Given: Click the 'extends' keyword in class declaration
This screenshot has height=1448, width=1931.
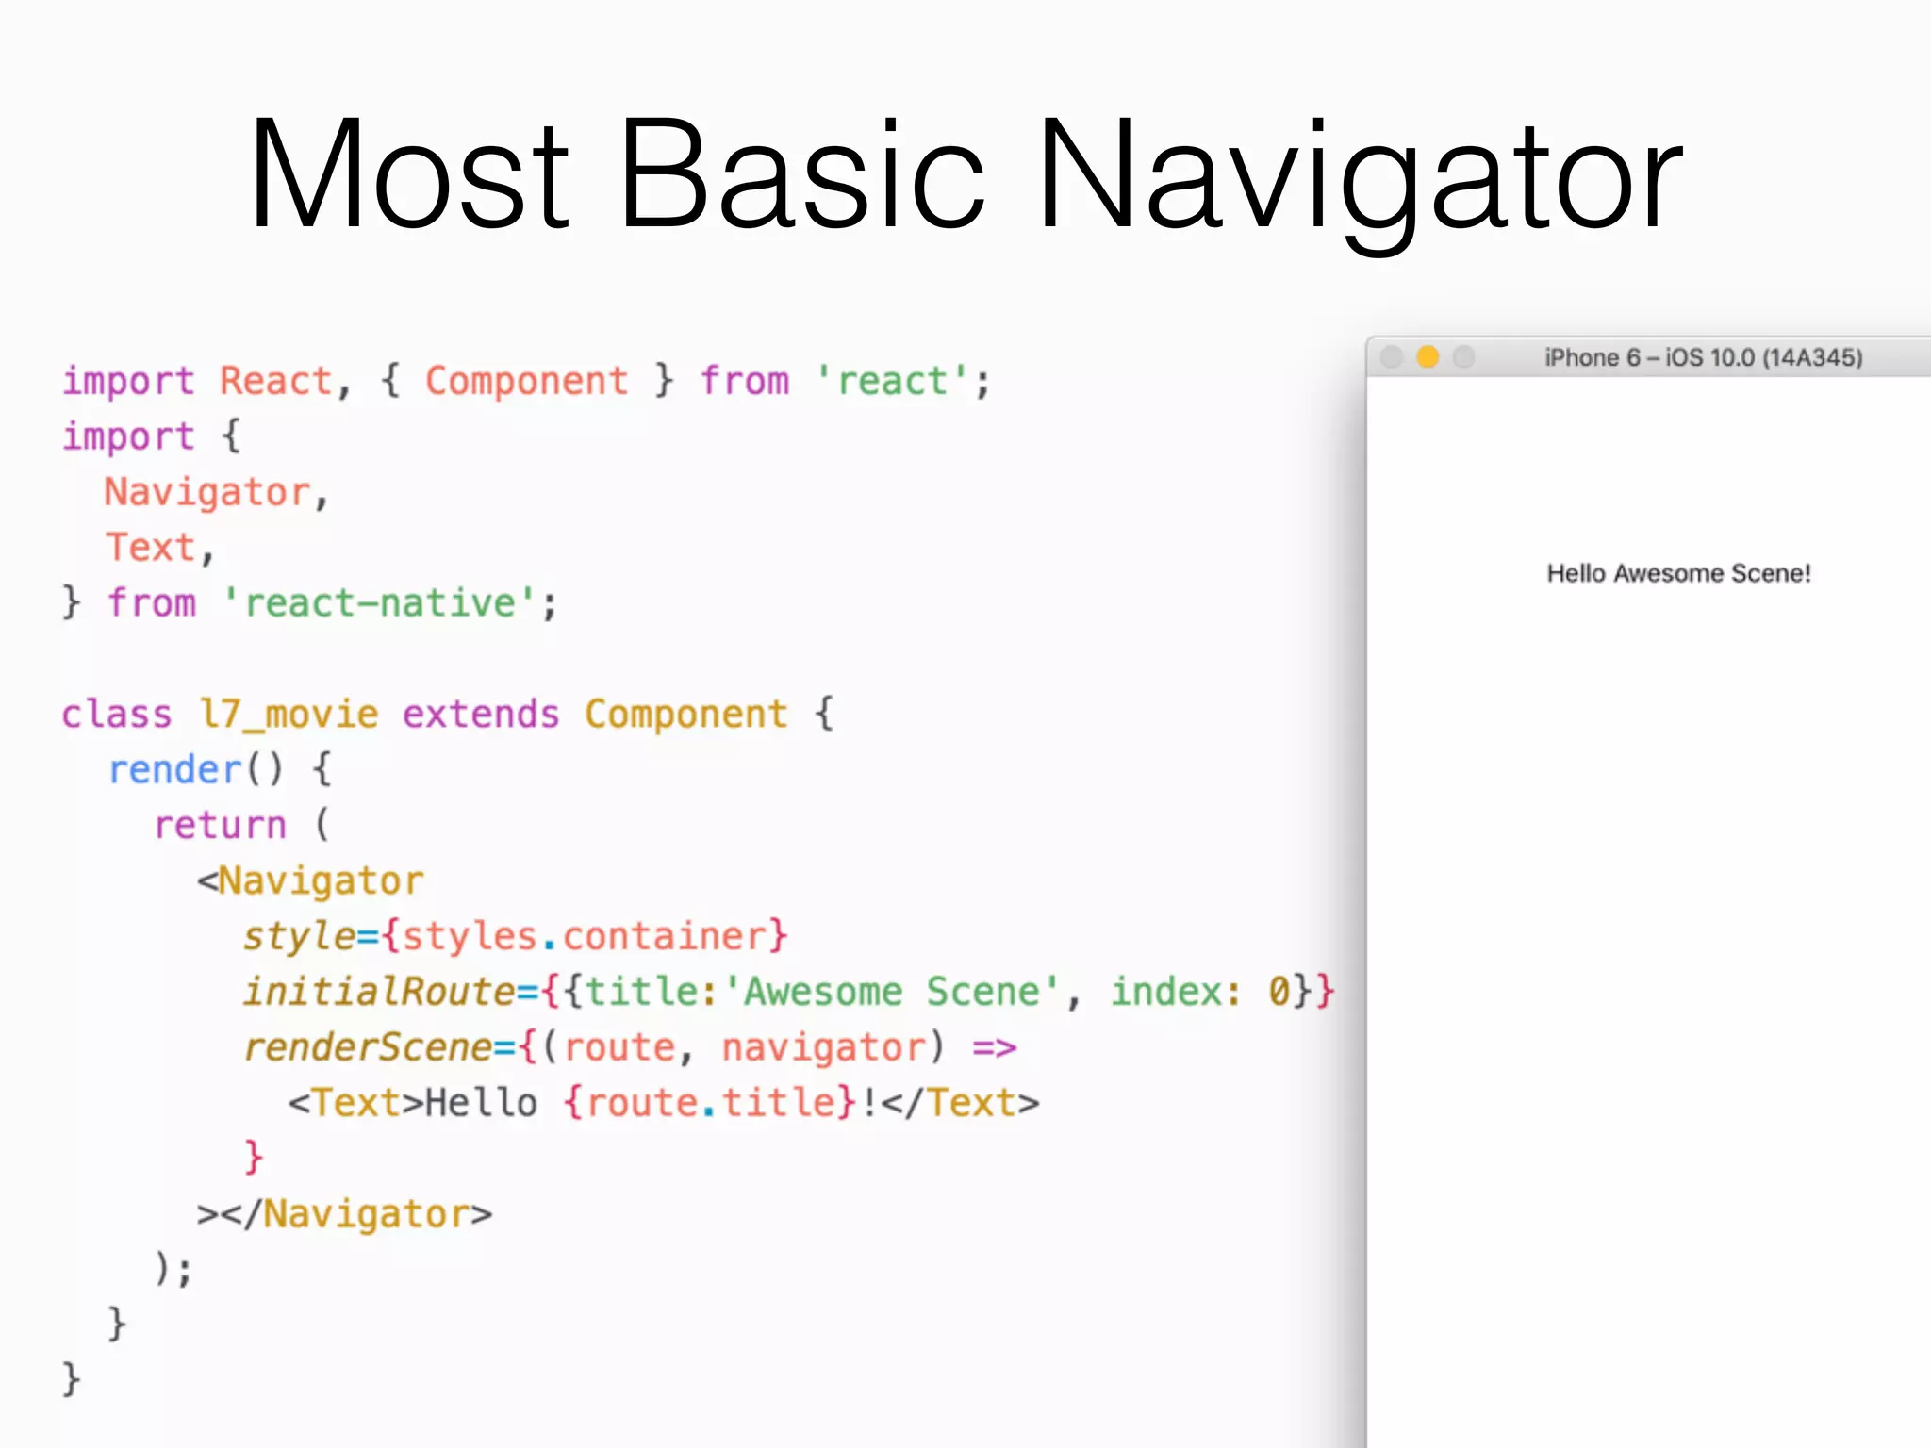Looking at the screenshot, I should point(481,715).
